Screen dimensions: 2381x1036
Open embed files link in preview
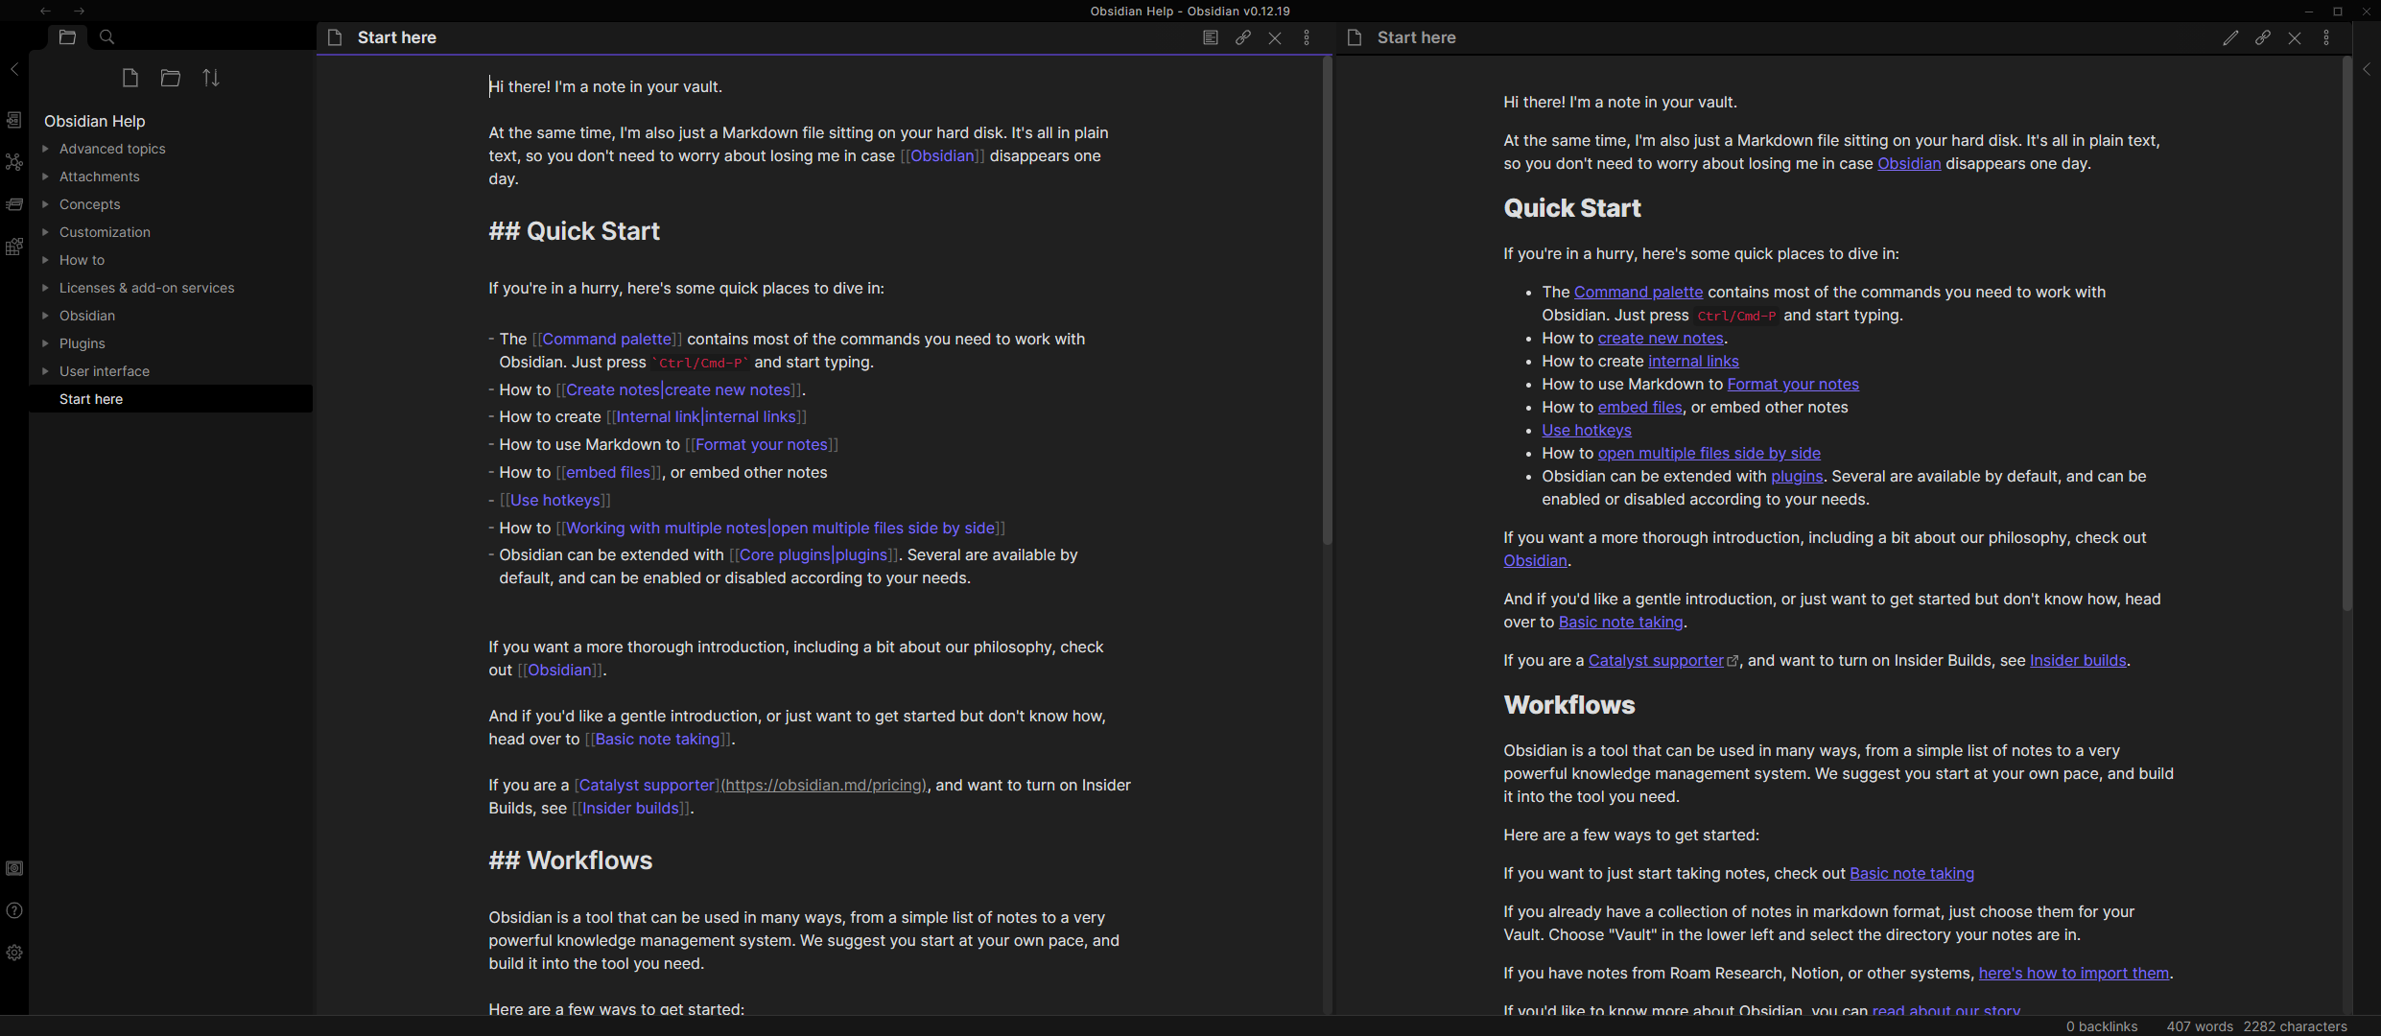coord(1639,407)
